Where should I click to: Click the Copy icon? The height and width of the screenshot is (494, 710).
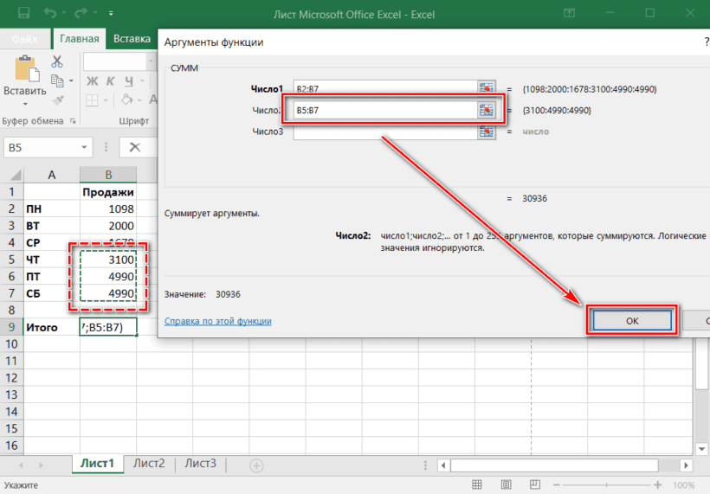pos(57,80)
